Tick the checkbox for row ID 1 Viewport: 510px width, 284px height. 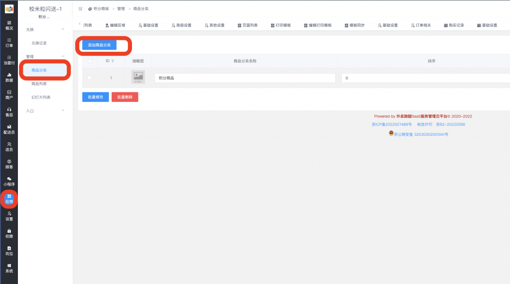[x=90, y=78]
